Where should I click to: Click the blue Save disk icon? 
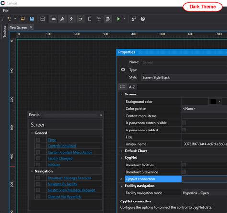click(32, 19)
